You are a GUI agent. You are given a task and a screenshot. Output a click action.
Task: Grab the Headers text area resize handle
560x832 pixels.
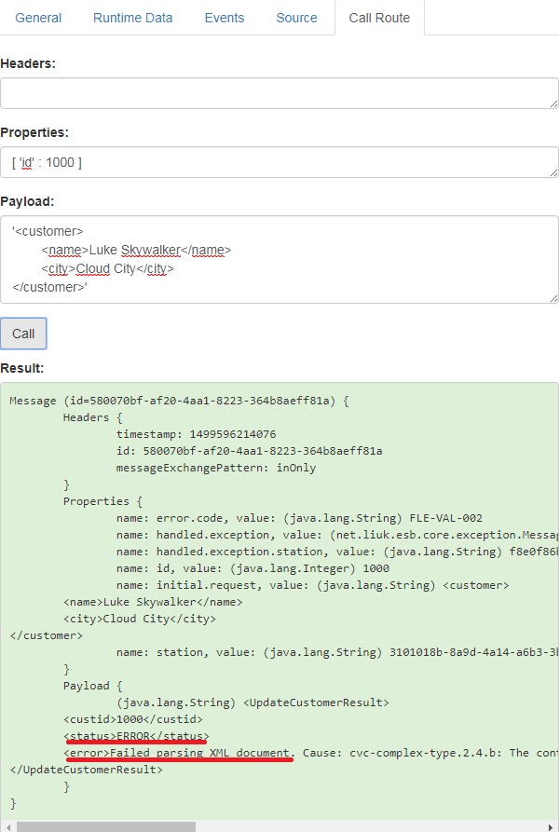click(553, 103)
